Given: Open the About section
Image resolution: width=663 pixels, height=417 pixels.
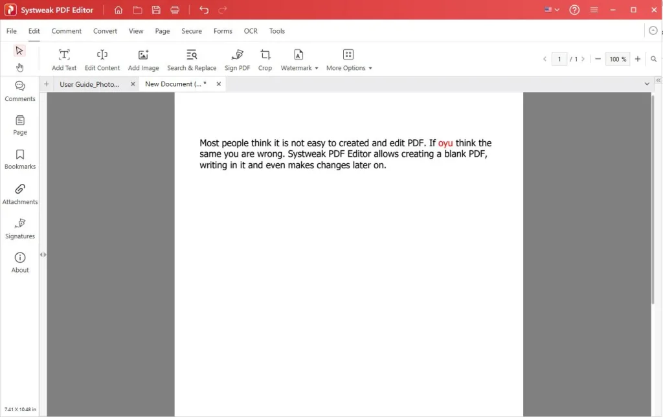Looking at the screenshot, I should (x=20, y=263).
